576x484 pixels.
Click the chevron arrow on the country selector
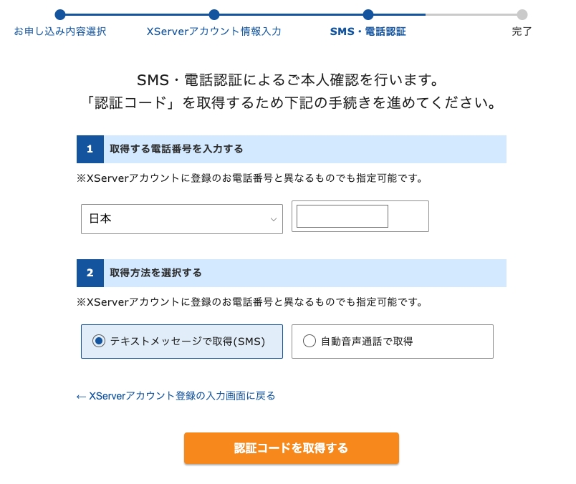point(273,219)
